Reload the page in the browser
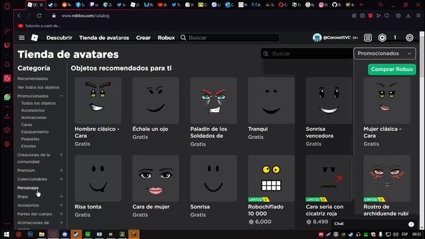425x239 pixels. pos(39,16)
